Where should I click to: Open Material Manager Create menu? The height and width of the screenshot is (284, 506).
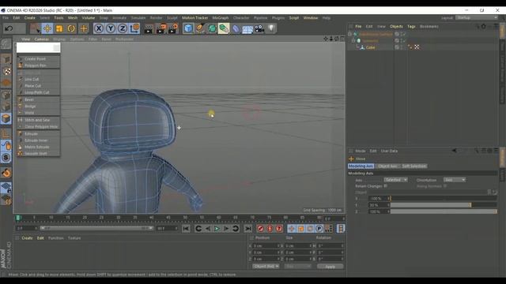27,238
